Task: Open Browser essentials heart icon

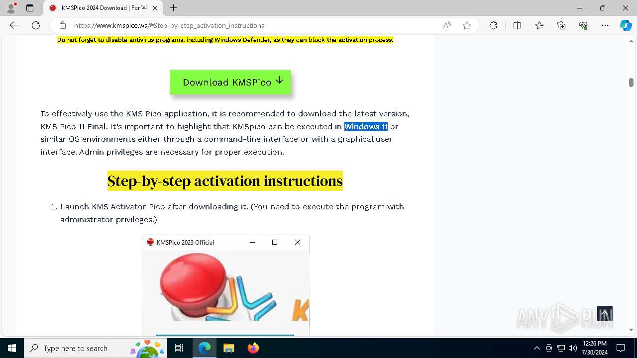Action: 583,25
